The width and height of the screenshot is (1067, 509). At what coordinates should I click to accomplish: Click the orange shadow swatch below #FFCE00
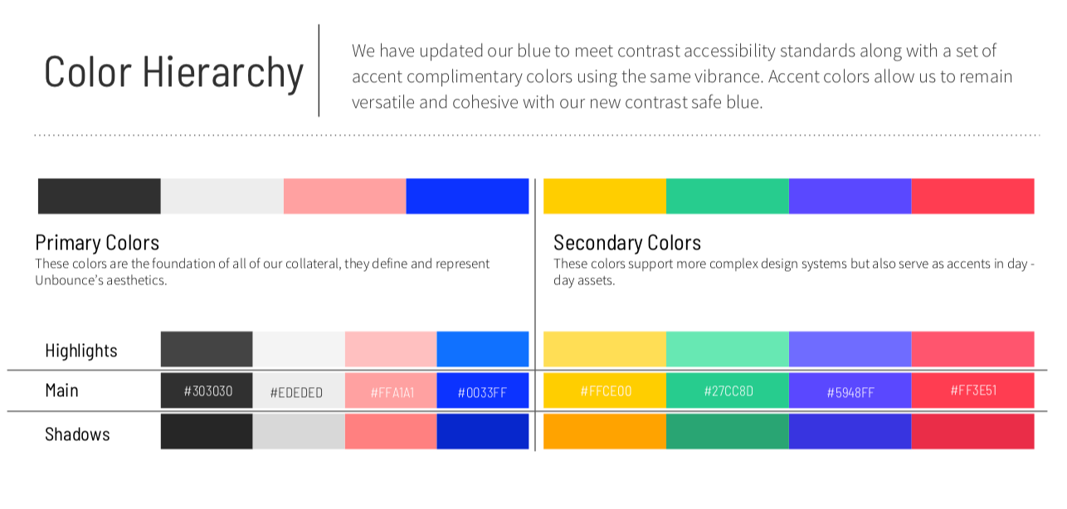point(605,431)
